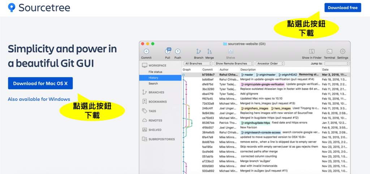Select commit 051ab1b
The width and height of the screenshot is (370, 174).
coord(266,157)
